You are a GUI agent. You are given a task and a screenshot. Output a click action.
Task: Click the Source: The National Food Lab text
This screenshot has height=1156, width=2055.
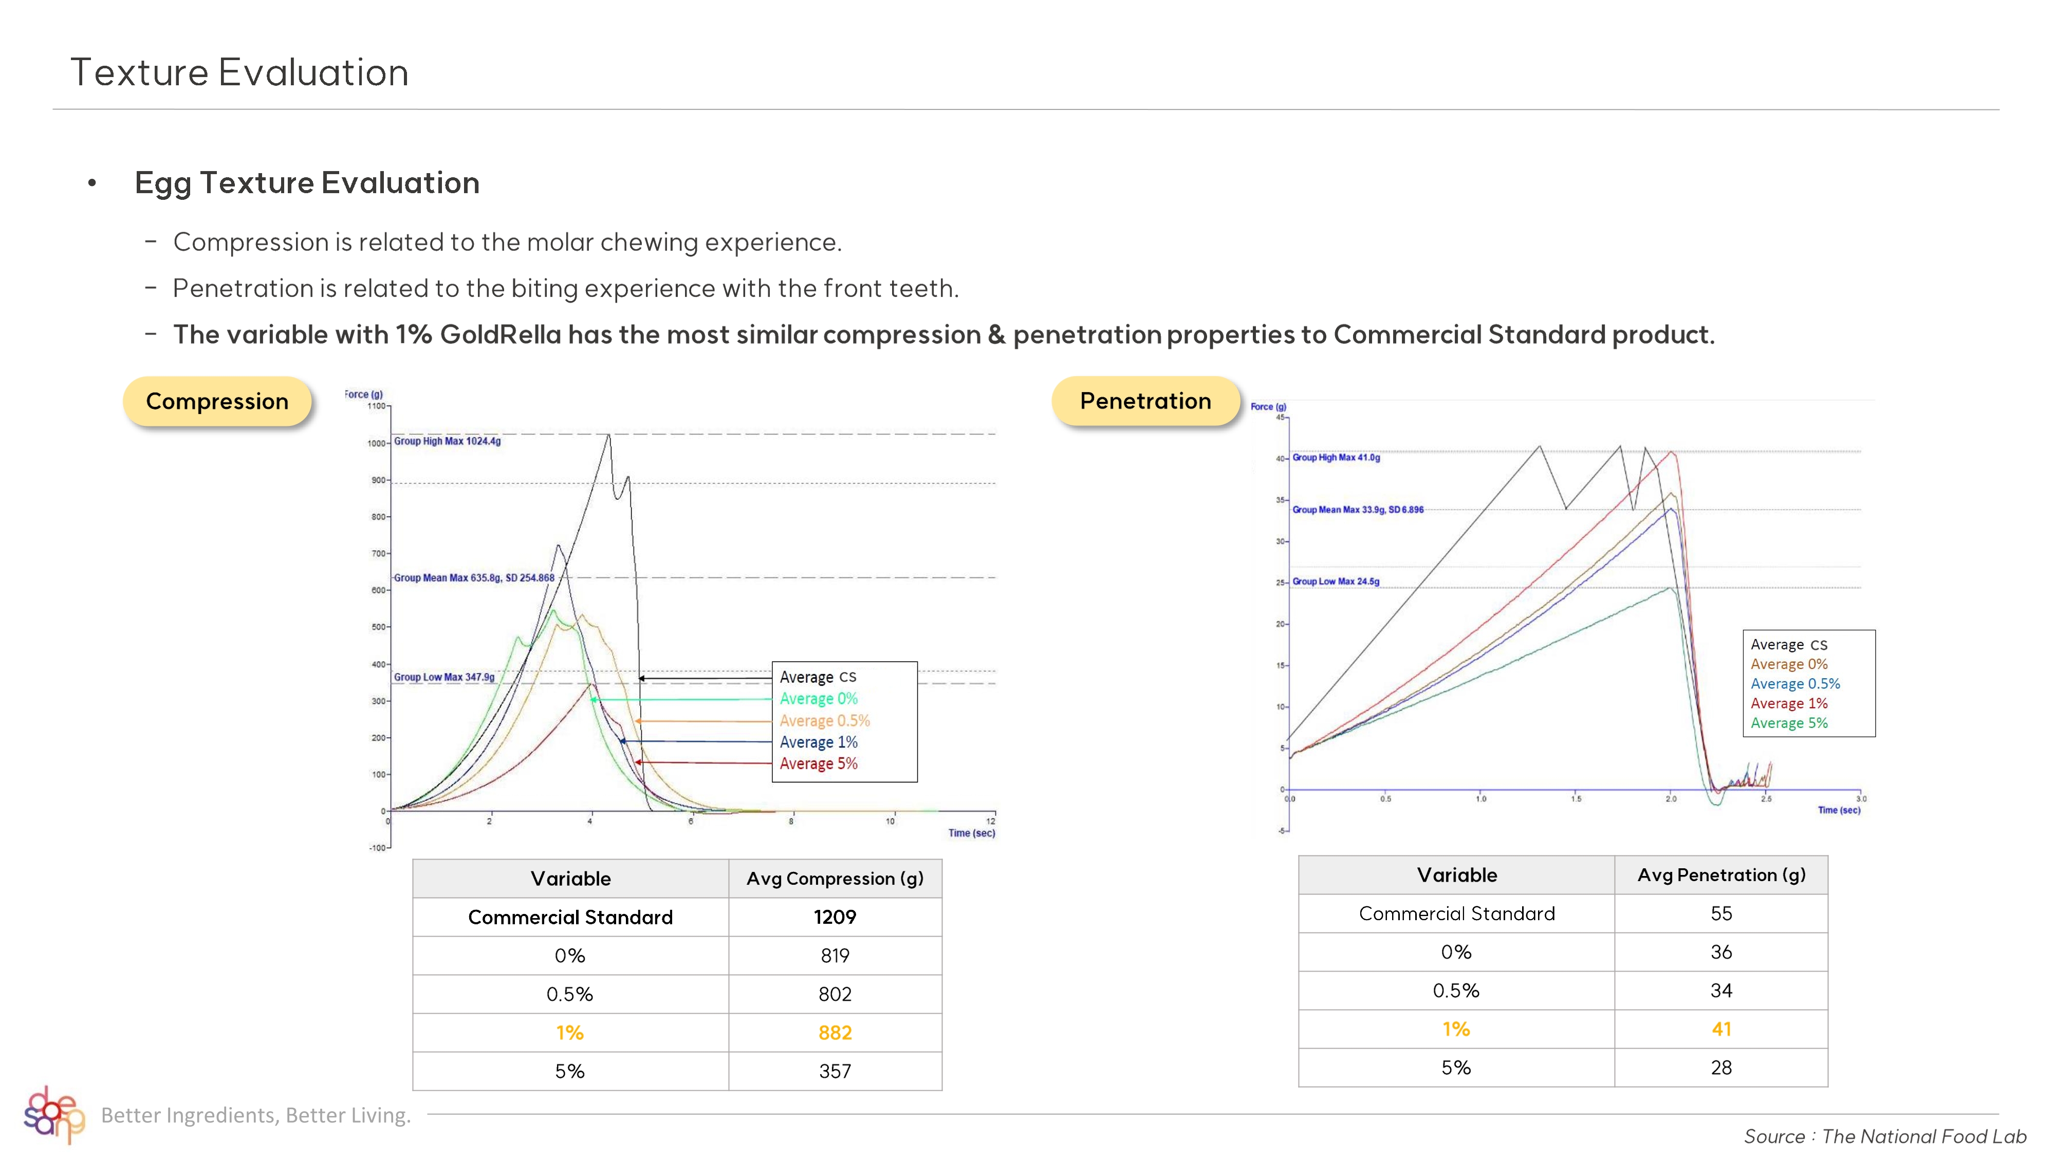point(1884,1136)
